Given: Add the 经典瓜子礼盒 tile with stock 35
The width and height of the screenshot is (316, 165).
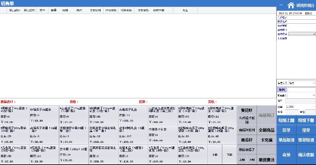Looking at the screenshot, I should tap(103, 115).
